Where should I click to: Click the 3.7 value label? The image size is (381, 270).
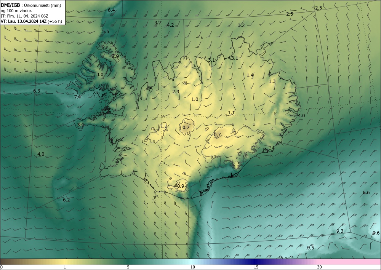(158, 22)
